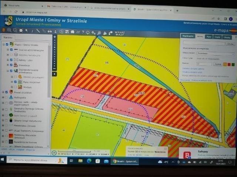Image resolution: width=237 pixels, height=177 pixels.
Task: Open File Explorer from the taskbar
Action: 80,161
